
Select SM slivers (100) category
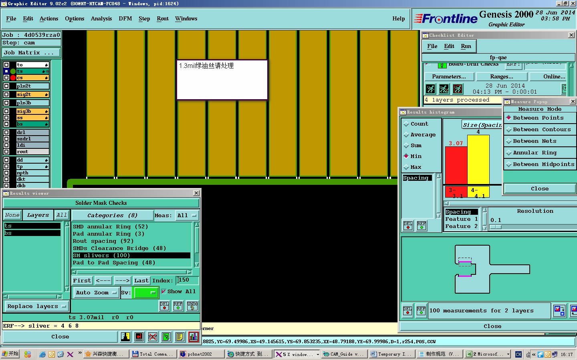pos(131,256)
